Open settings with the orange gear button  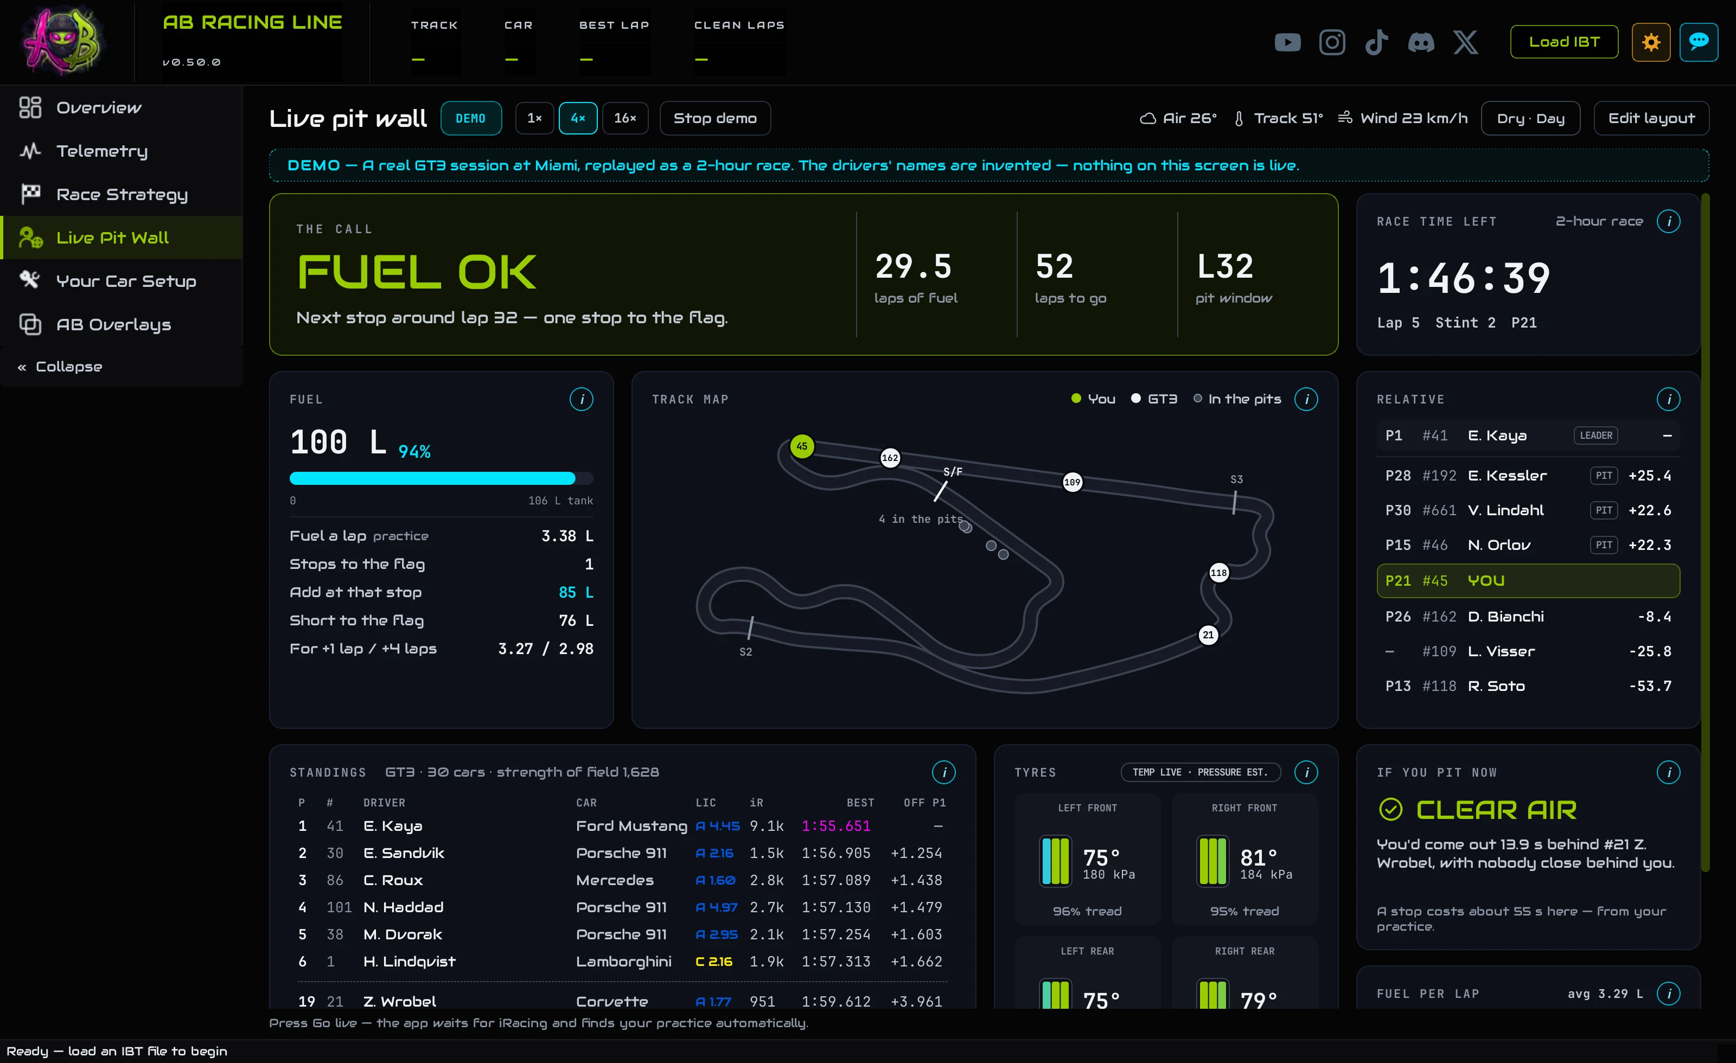1651,42
